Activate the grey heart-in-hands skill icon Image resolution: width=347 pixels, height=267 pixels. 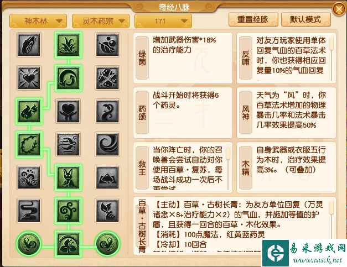(68, 111)
